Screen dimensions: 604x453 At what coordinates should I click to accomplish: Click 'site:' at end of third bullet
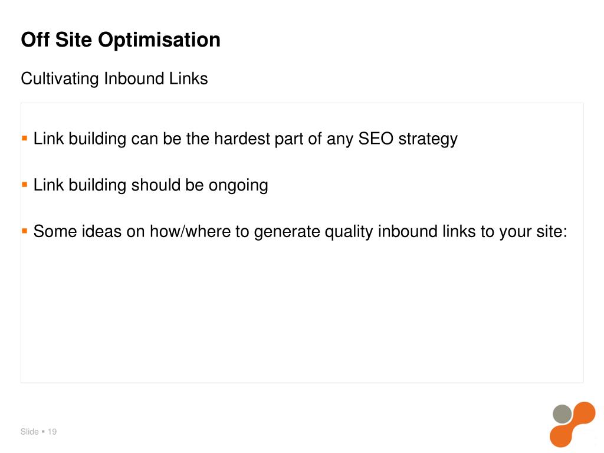tap(552, 231)
